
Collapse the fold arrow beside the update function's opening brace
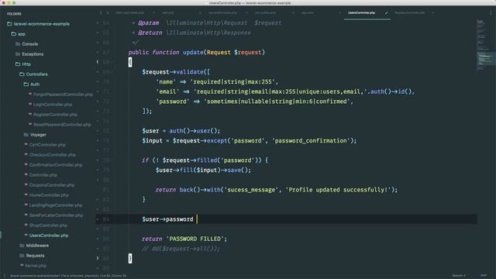pyautogui.click(x=98, y=62)
